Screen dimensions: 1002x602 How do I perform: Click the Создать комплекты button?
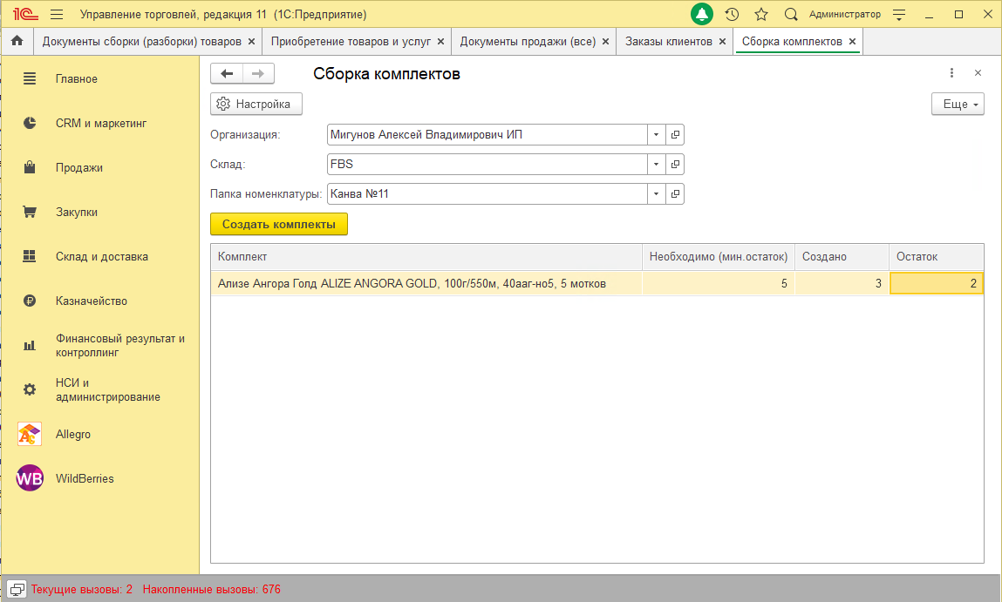(278, 224)
